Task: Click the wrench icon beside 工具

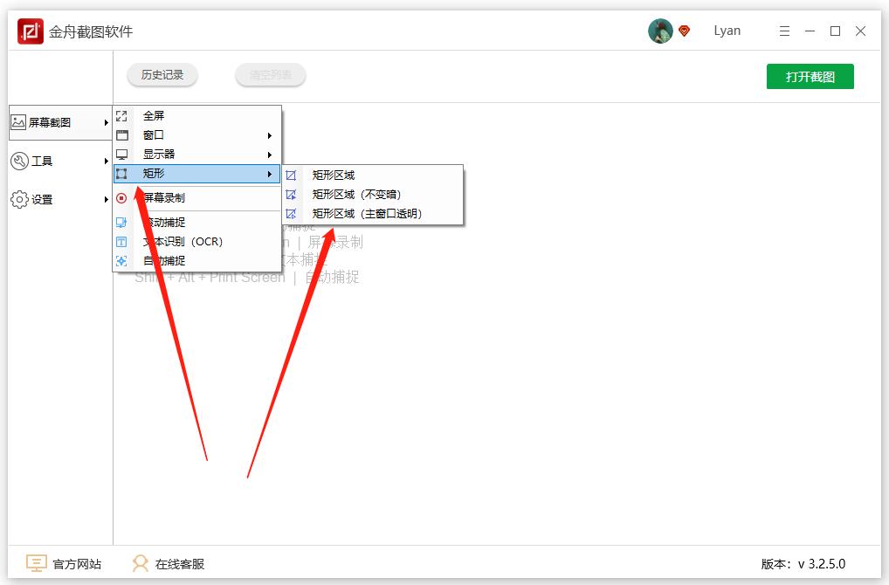Action: (20, 161)
